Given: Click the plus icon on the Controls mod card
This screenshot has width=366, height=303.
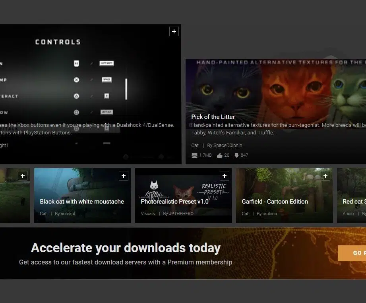Looking at the screenshot, I should (x=174, y=31).
